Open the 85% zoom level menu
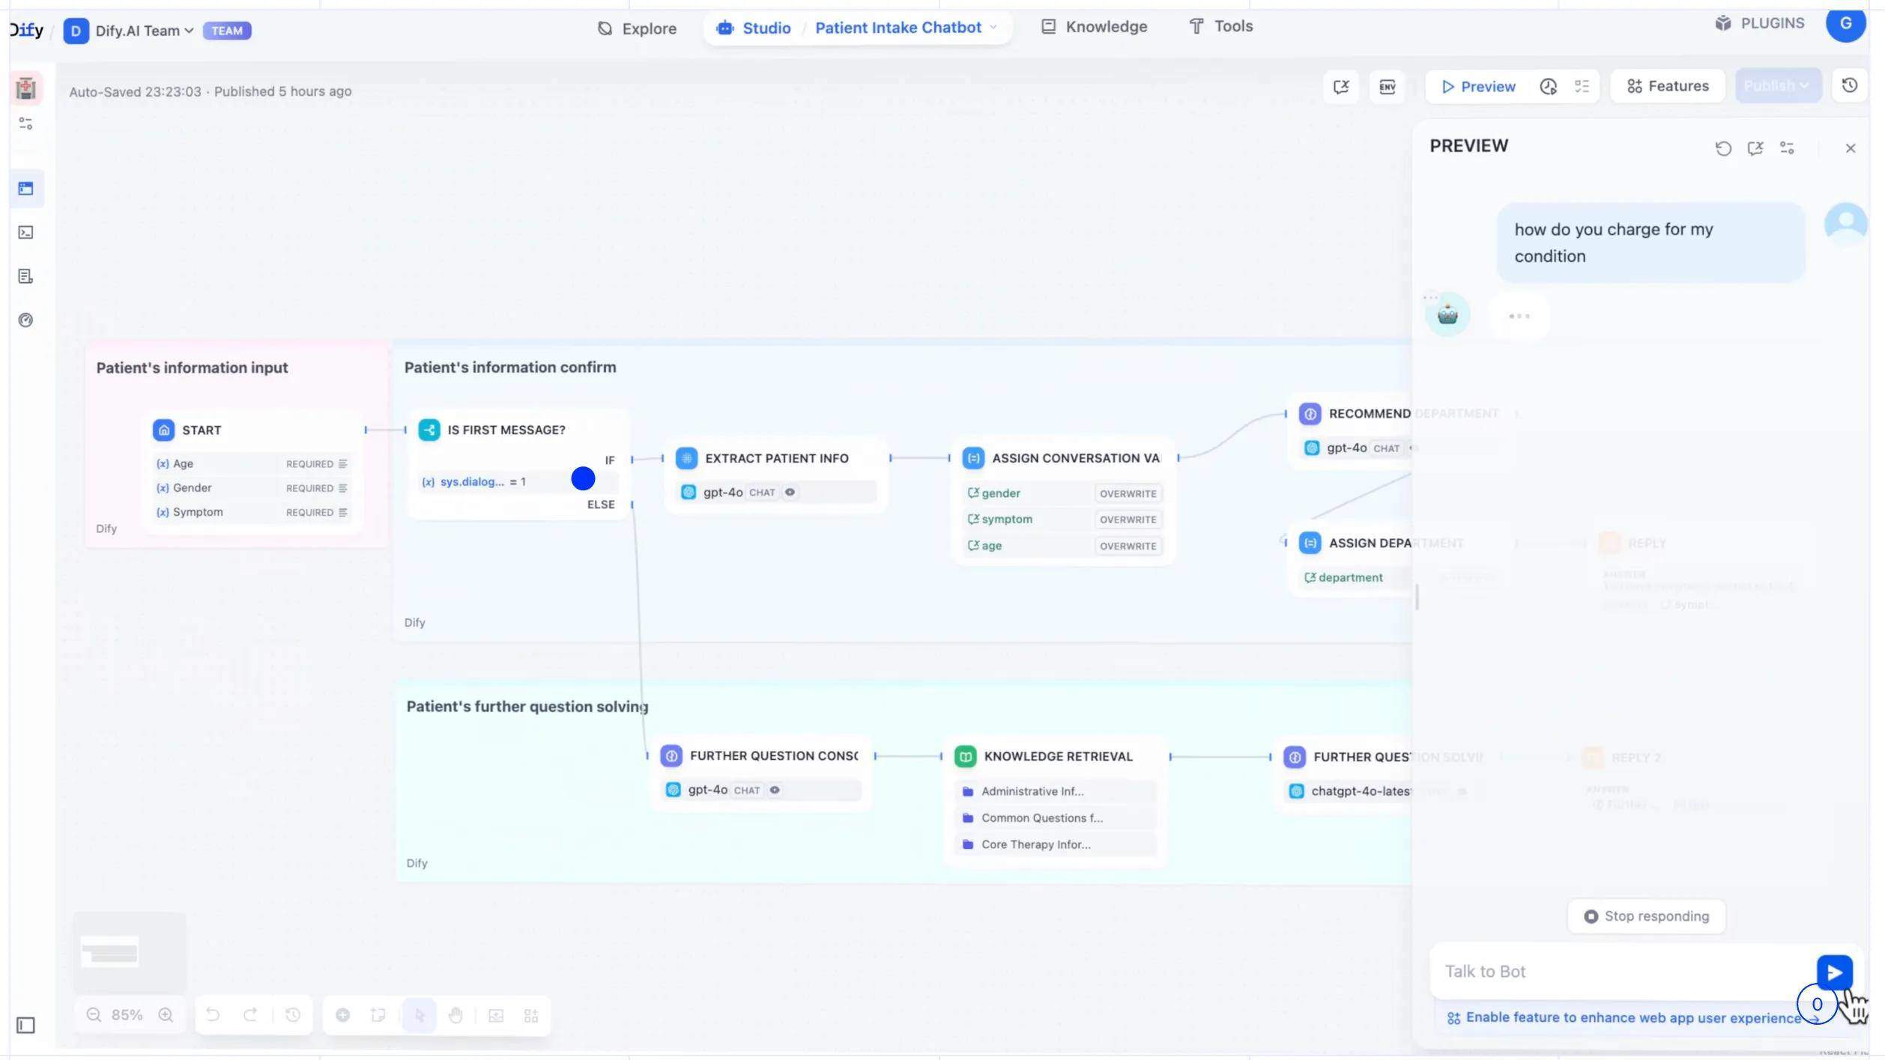The height and width of the screenshot is (1060, 1885). (x=127, y=1015)
